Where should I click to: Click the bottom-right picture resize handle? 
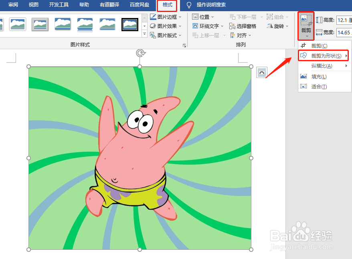tap(251, 249)
